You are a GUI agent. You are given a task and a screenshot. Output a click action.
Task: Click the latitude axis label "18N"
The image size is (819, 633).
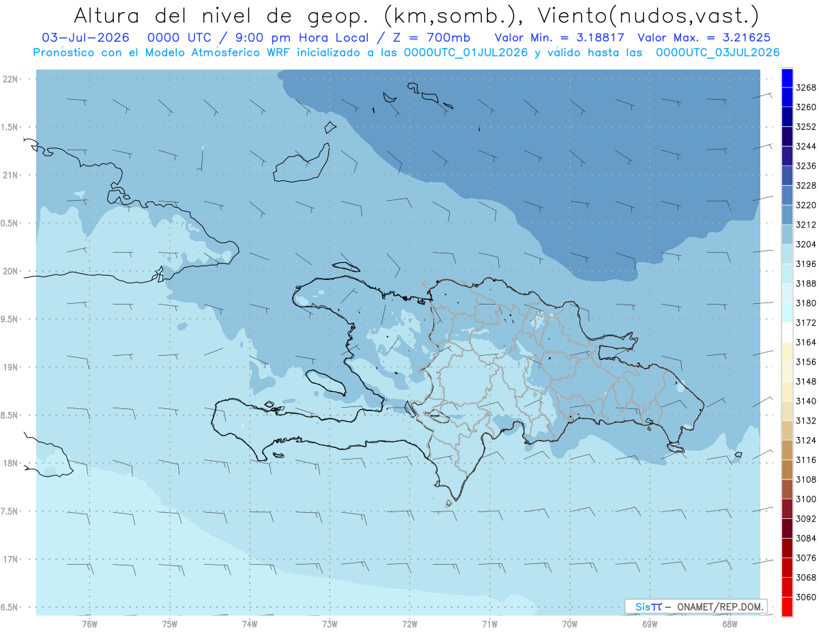(12, 463)
